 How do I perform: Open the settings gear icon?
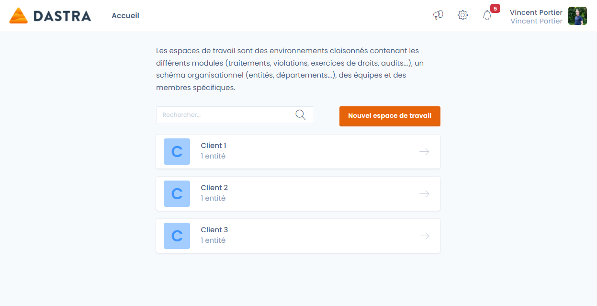pyautogui.click(x=462, y=15)
